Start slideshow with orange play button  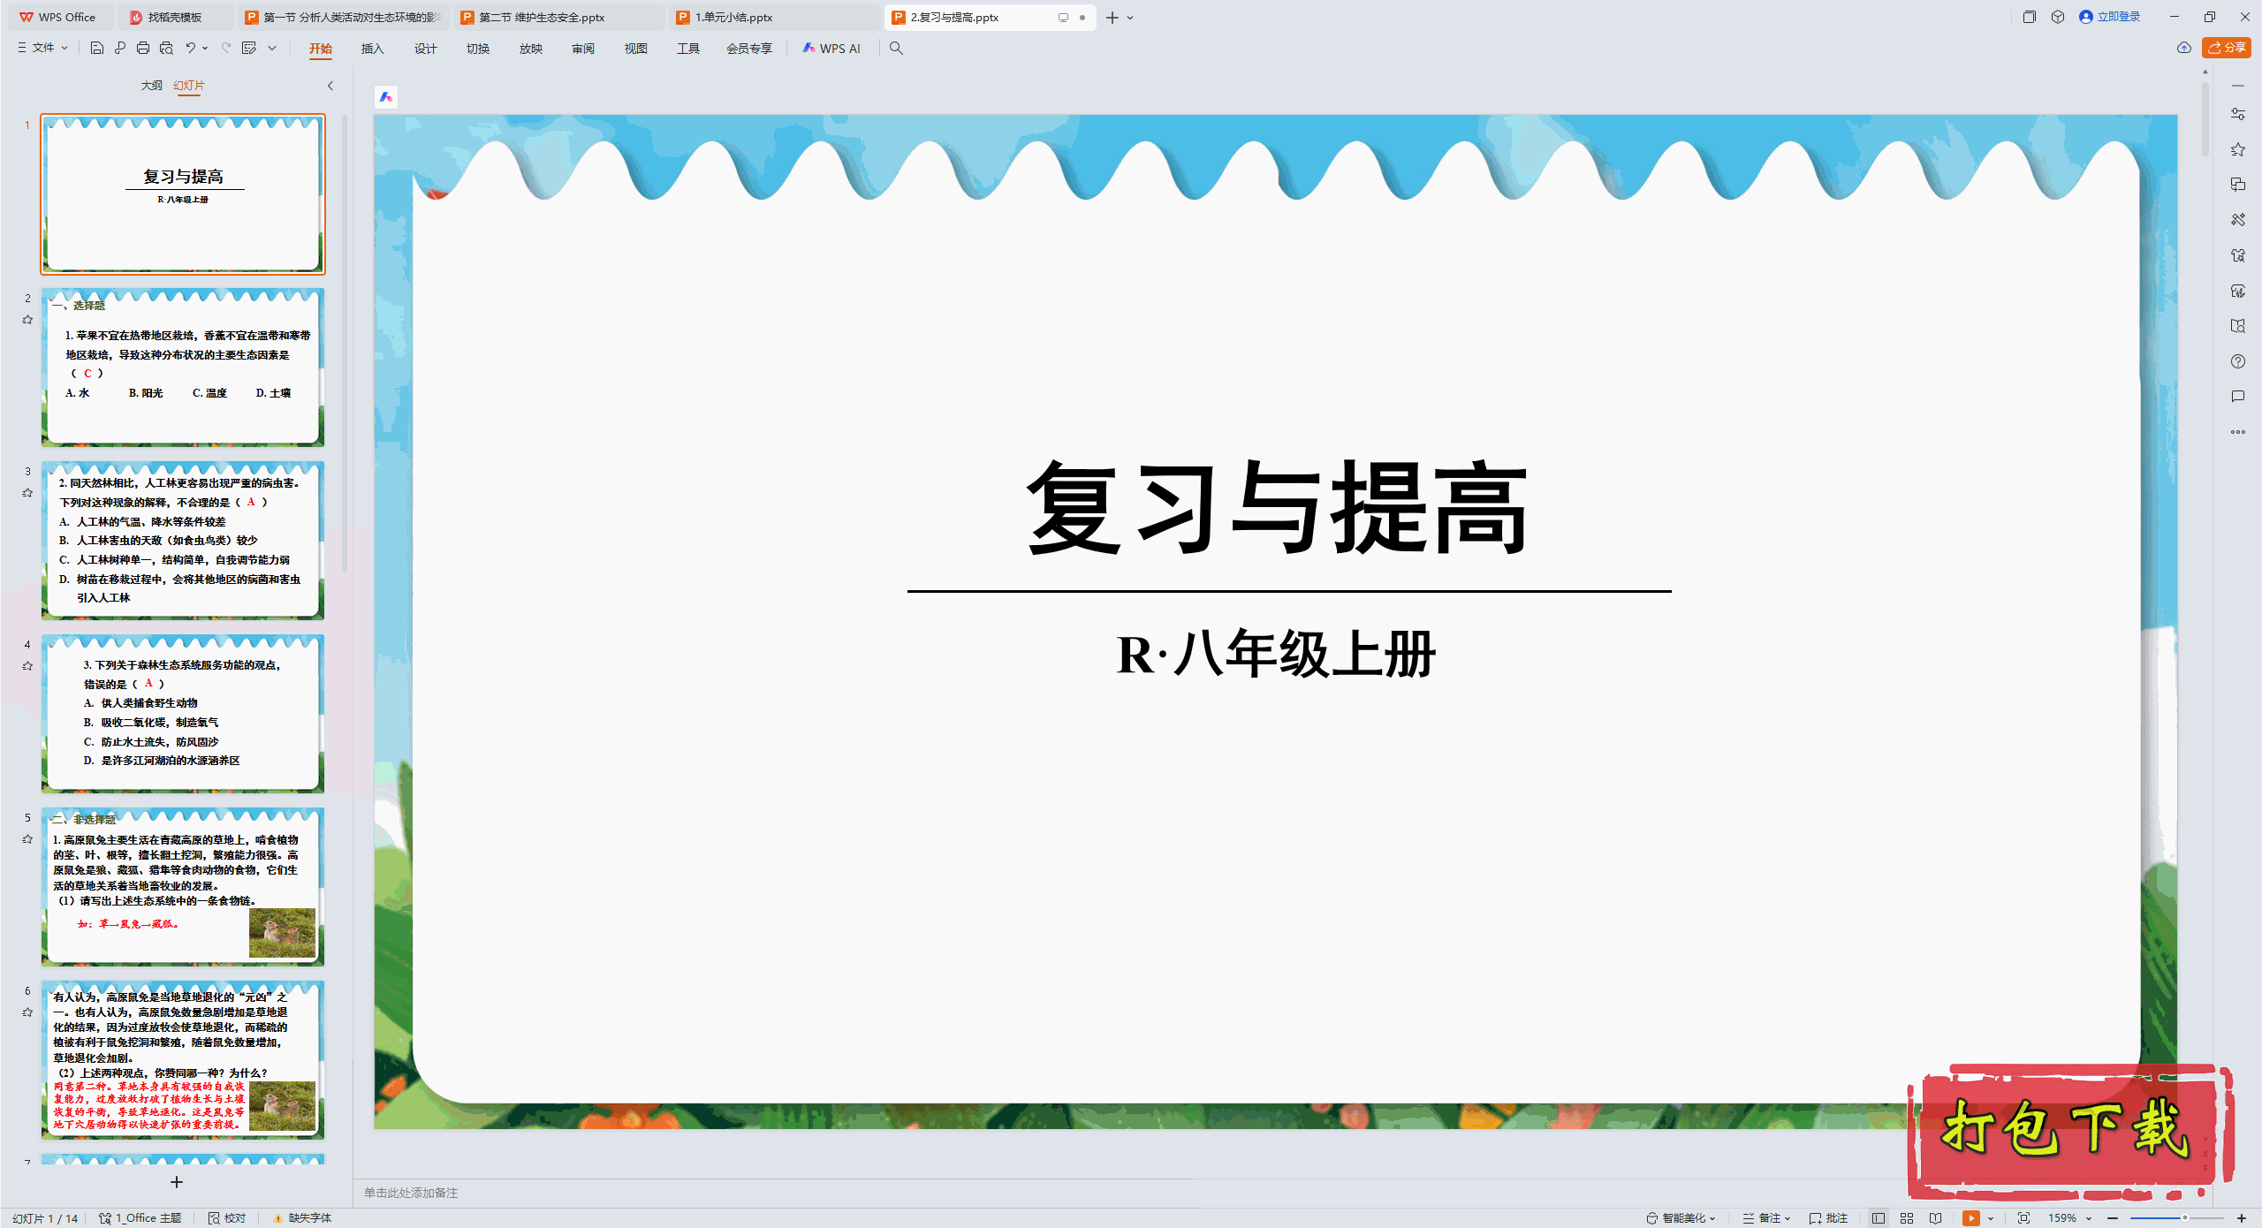point(1970,1217)
